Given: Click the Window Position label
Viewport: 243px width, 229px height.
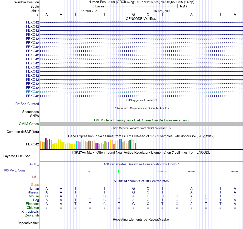Looking at the screenshot, I should 27,2.
